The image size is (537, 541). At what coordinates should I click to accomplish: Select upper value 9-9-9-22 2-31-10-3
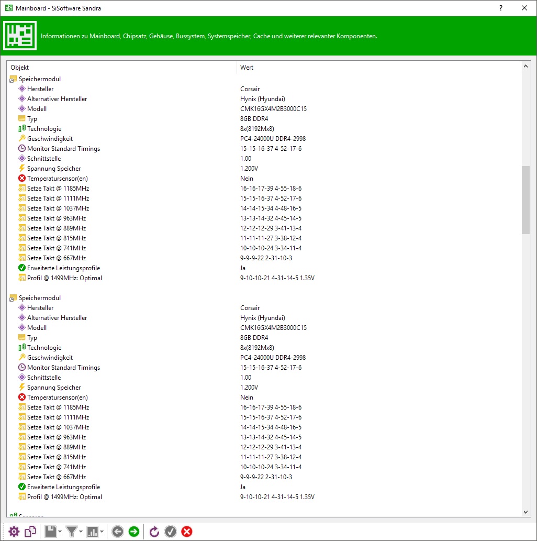266,258
